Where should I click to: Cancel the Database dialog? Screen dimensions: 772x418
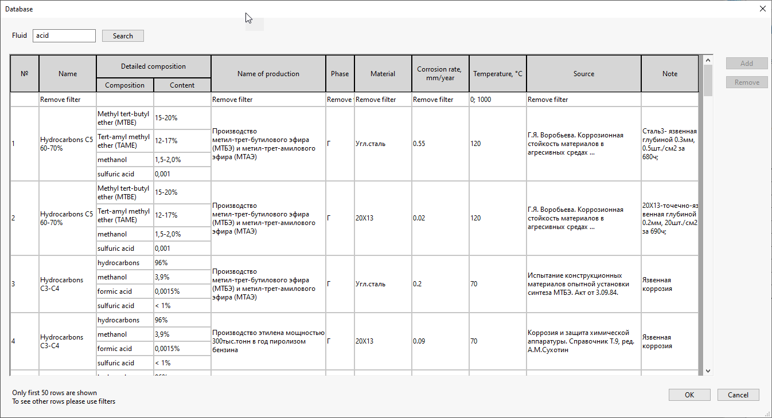coord(738,395)
